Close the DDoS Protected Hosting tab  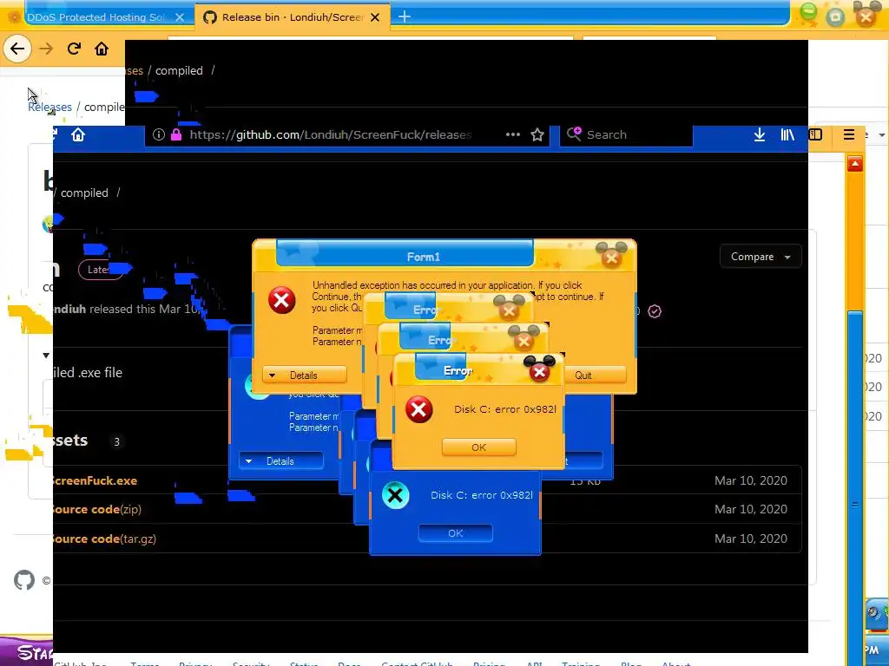pyautogui.click(x=180, y=17)
